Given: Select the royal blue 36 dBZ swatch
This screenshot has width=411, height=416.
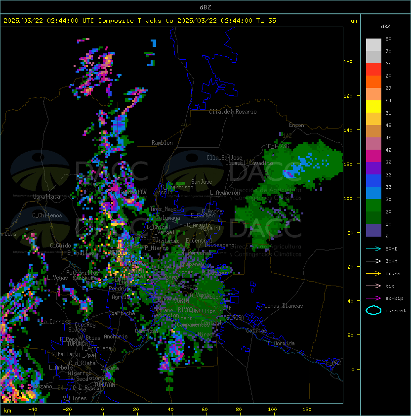Looking at the screenshot, I should (373, 181).
